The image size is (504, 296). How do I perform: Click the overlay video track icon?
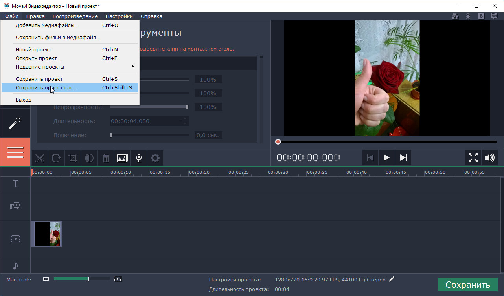15,205
